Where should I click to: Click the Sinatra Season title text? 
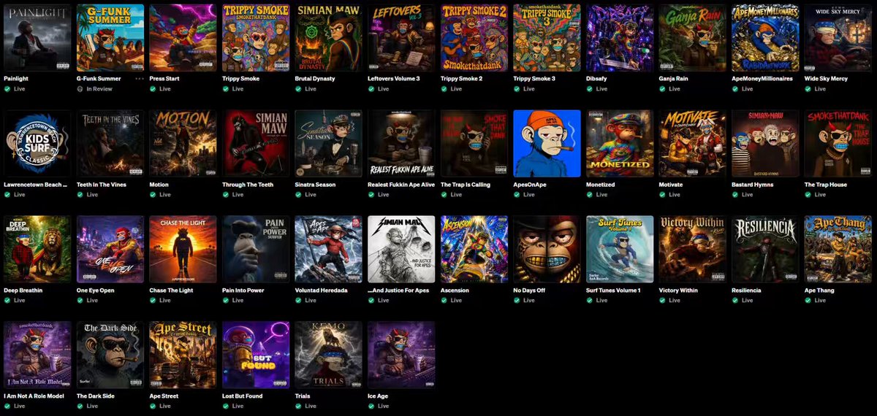316,185
